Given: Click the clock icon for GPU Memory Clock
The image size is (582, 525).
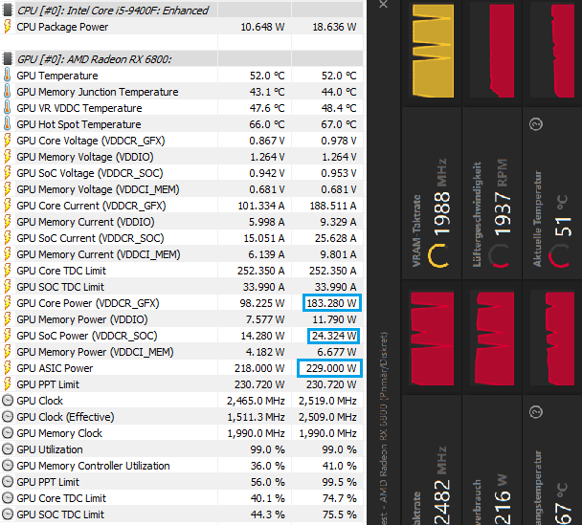Looking at the screenshot, I should [8, 433].
